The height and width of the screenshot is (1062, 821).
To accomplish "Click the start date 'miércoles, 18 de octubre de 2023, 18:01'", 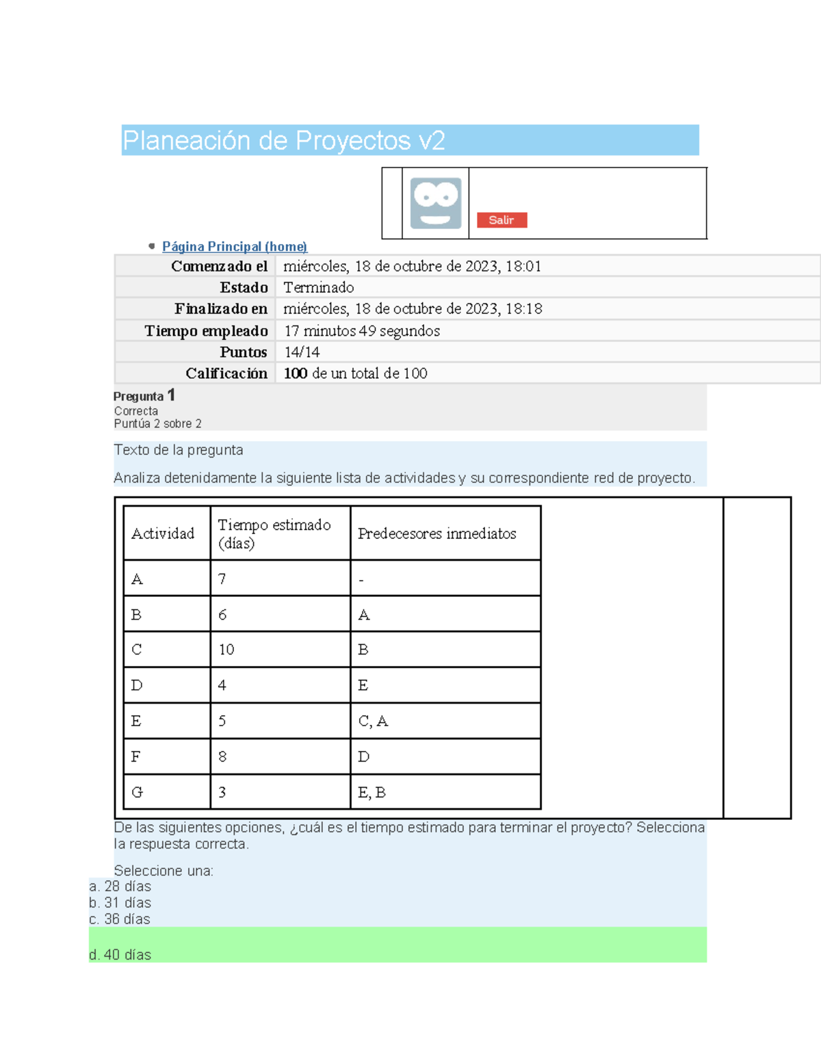I will click(413, 266).
